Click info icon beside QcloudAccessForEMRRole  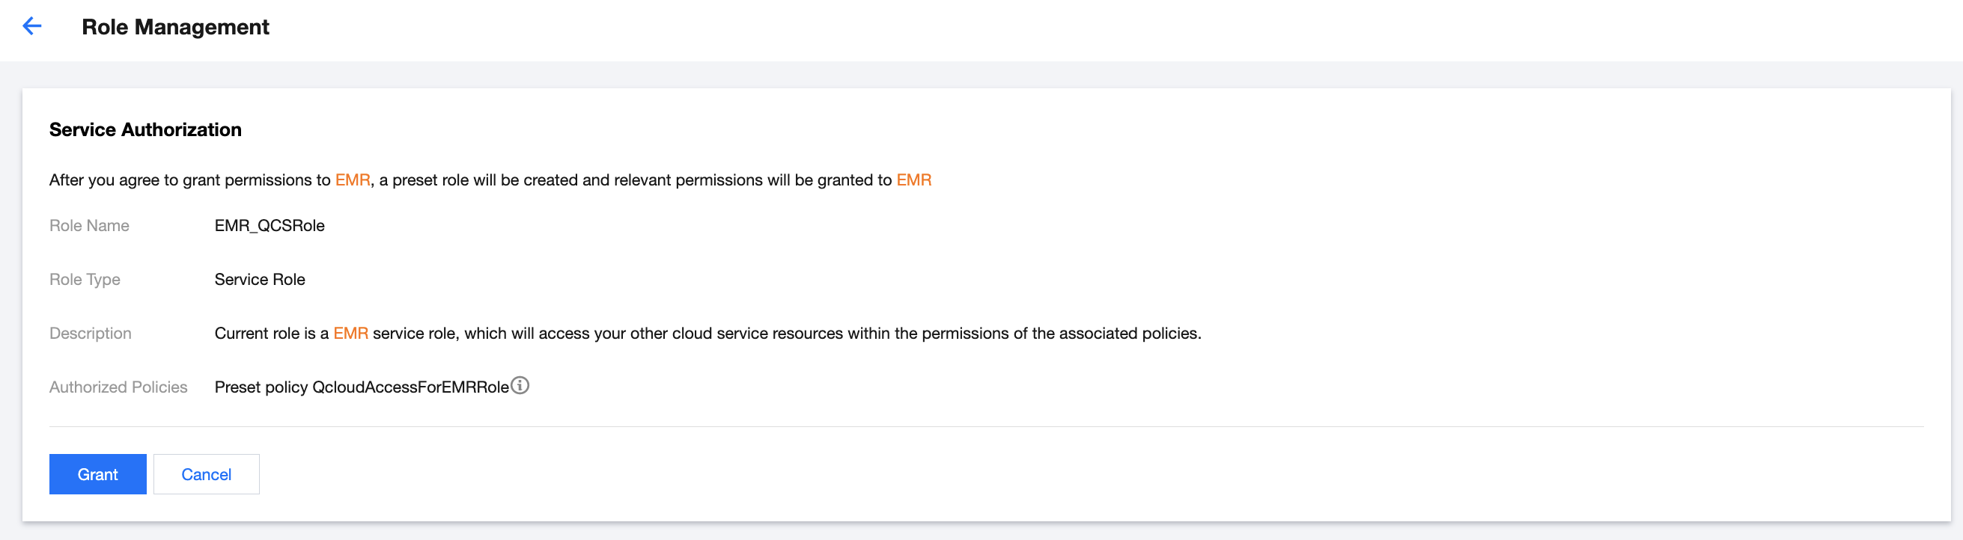coord(520,385)
